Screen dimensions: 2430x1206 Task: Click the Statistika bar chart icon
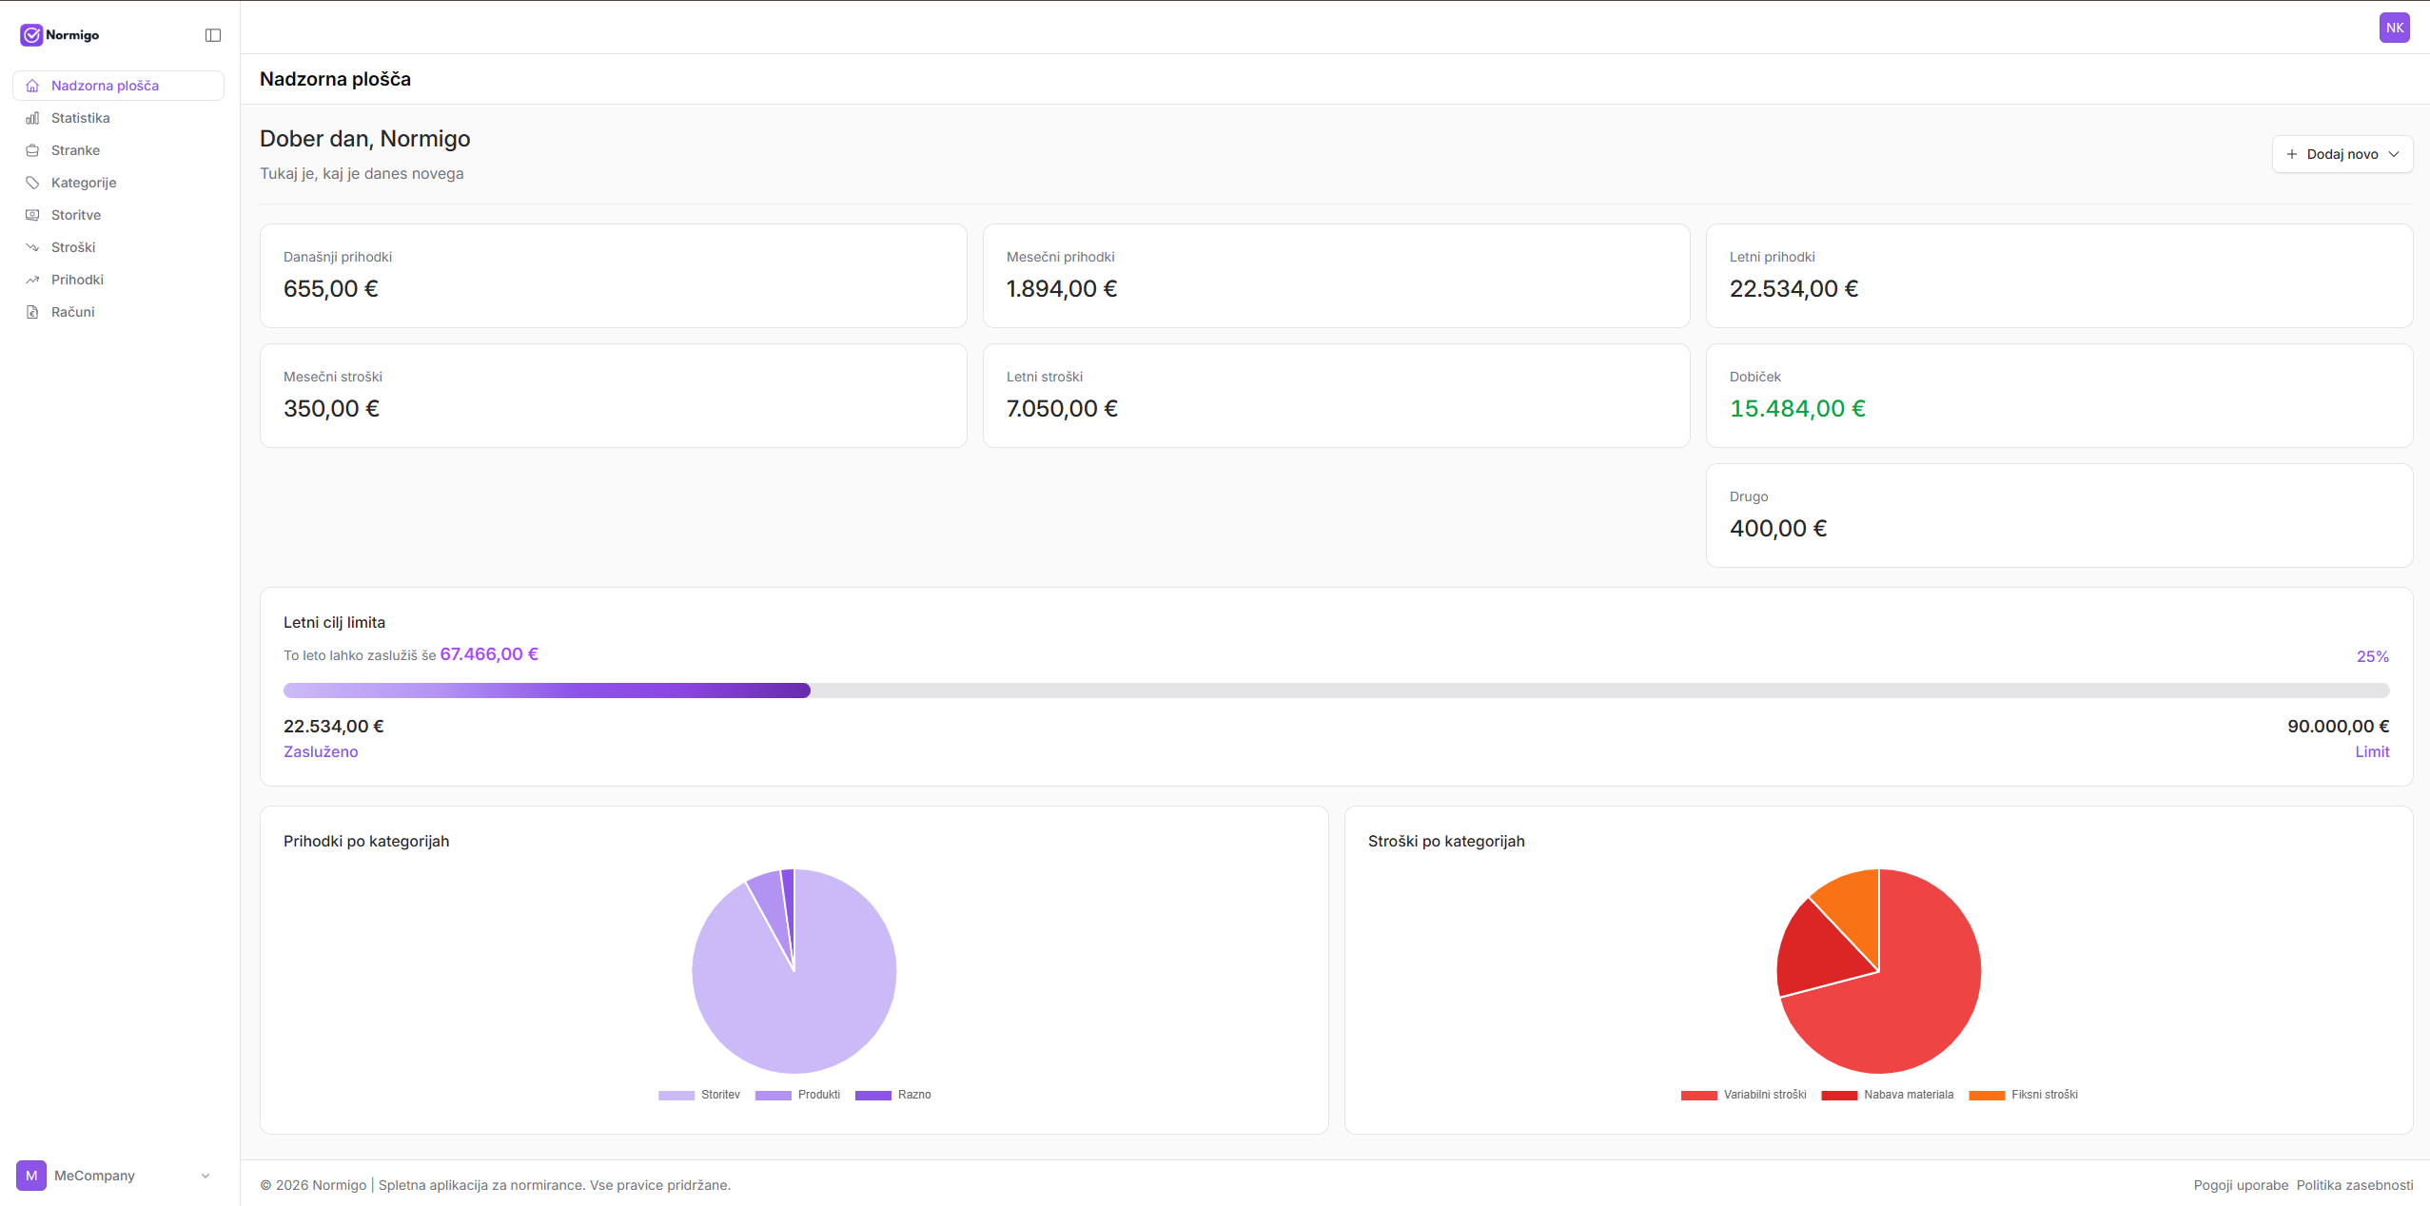[x=32, y=118]
